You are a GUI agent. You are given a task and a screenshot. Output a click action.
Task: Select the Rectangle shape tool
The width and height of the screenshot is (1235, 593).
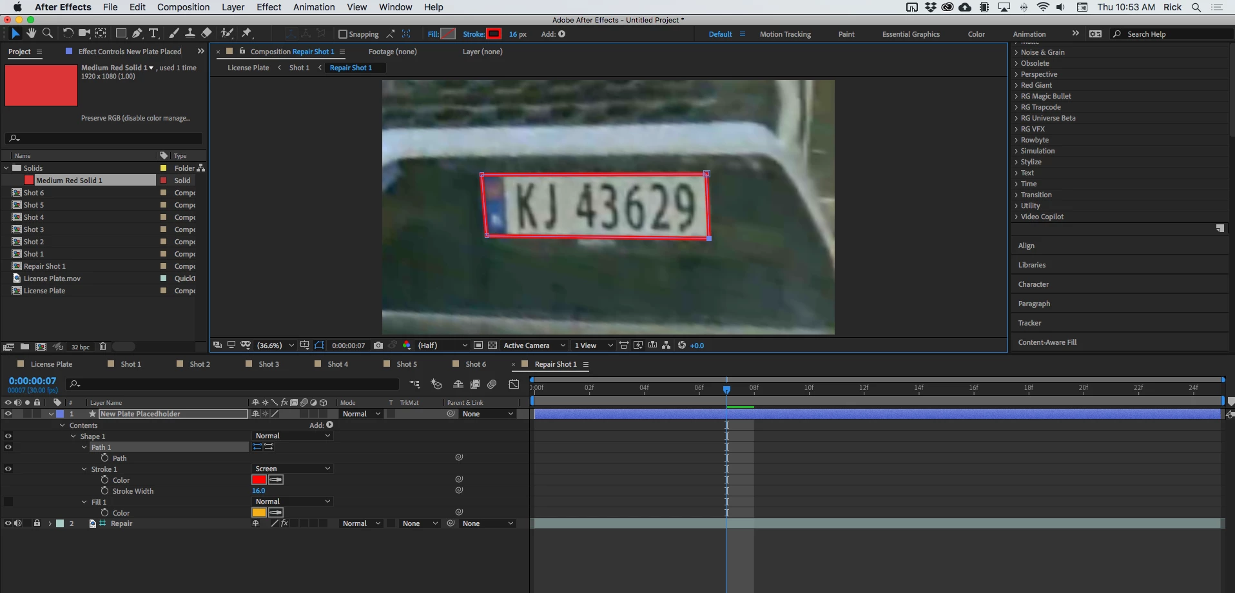pyautogui.click(x=121, y=34)
